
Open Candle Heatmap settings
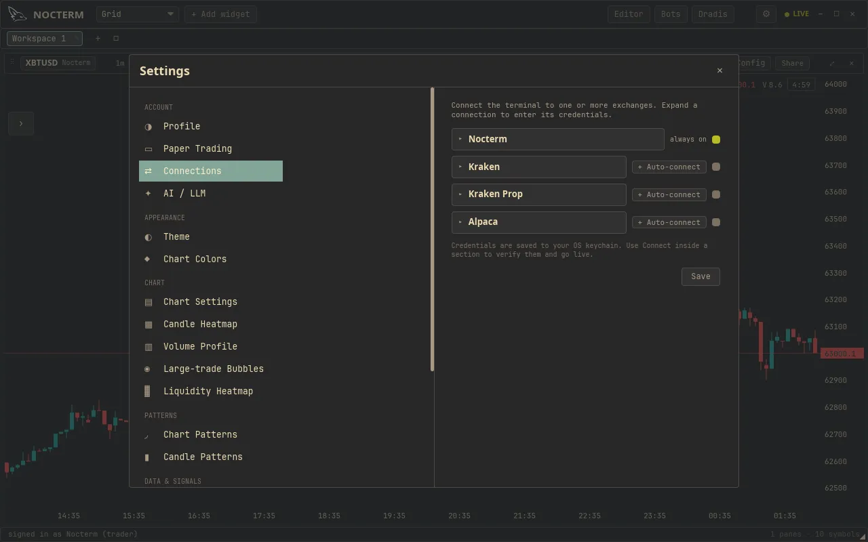[211, 325]
